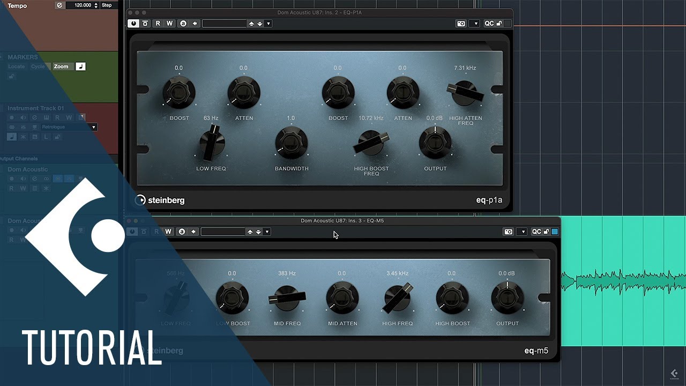Switch A/B settings in EQ-P1A window
The height and width of the screenshot is (386, 686).
(x=183, y=24)
